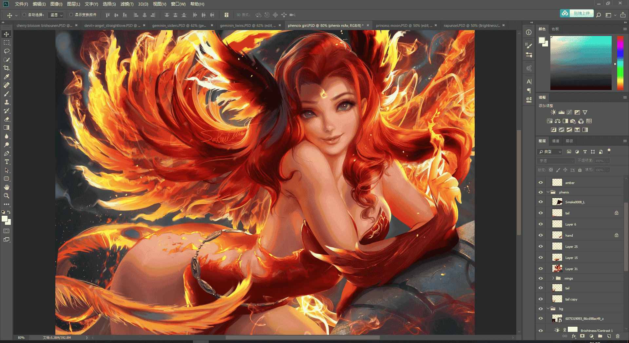
Task: Select the Brush tool
Action: coord(7,94)
